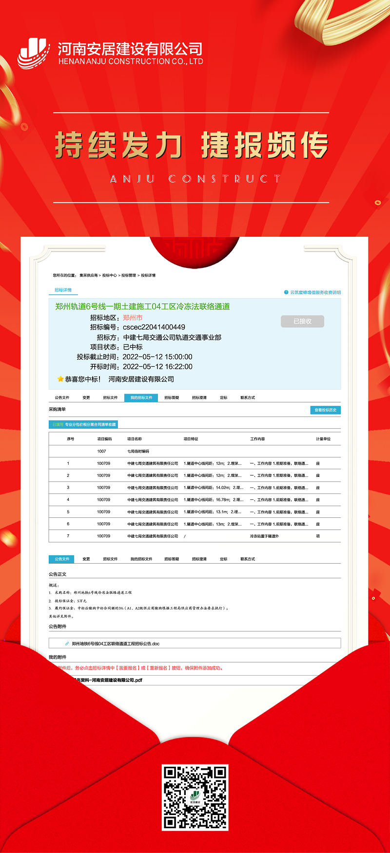
Task: Select highlighted 我的招标文件 tab in upper bar
Action: (141, 398)
